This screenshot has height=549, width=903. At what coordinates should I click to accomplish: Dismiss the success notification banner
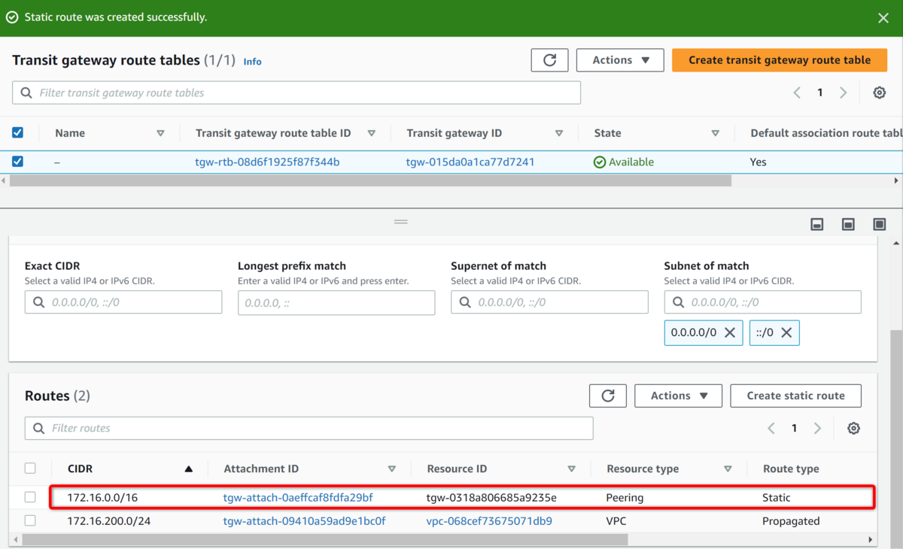pos(883,17)
